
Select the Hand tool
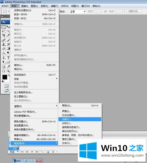tap(4, 71)
